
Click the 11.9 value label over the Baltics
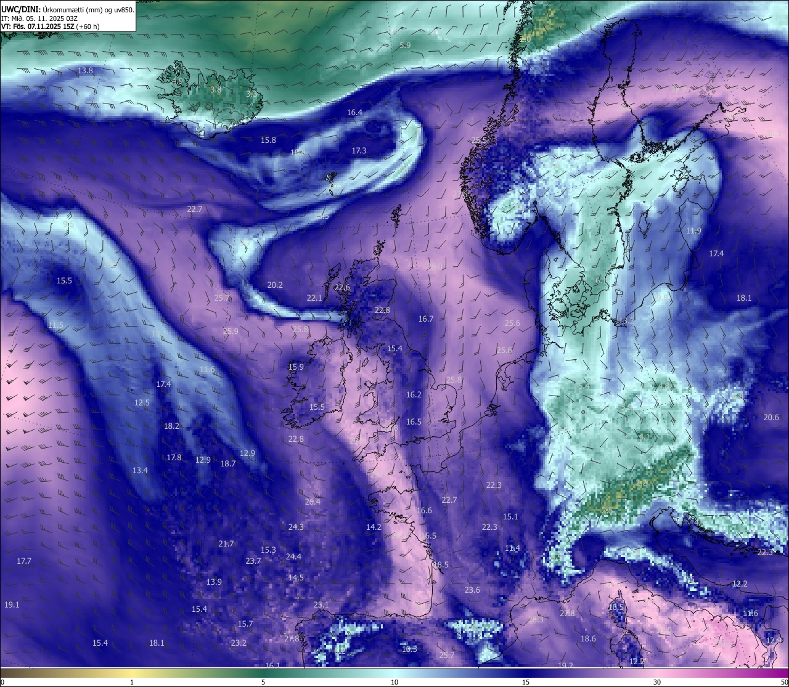point(693,231)
